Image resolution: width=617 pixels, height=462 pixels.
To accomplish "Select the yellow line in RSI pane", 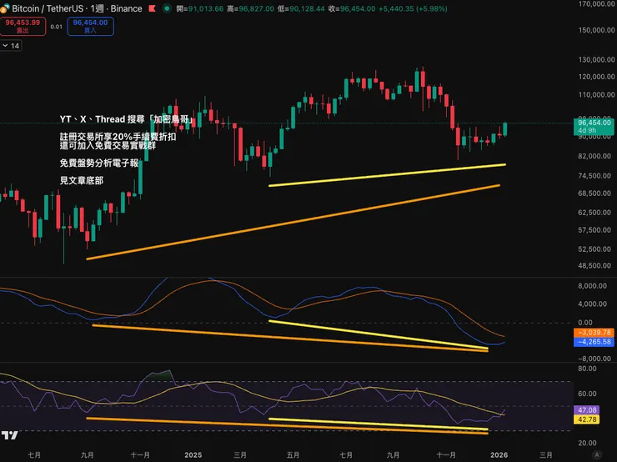I will (x=379, y=424).
